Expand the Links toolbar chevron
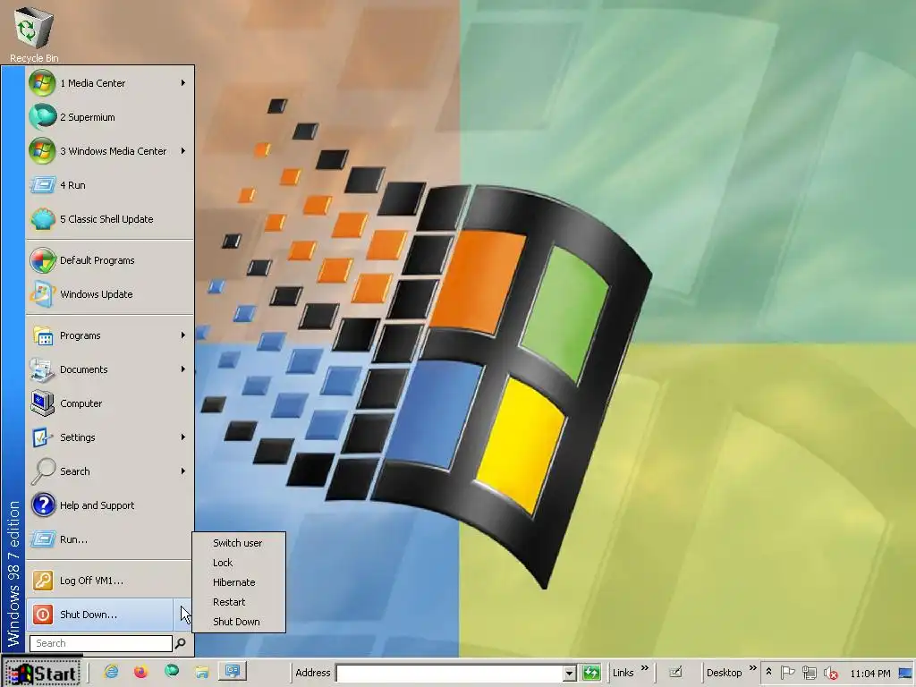The image size is (916, 687). [x=644, y=667]
